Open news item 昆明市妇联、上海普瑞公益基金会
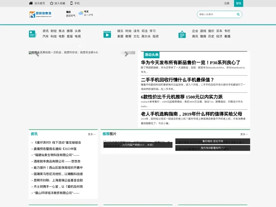Screen dimensions: 276x207 coord(58,180)
